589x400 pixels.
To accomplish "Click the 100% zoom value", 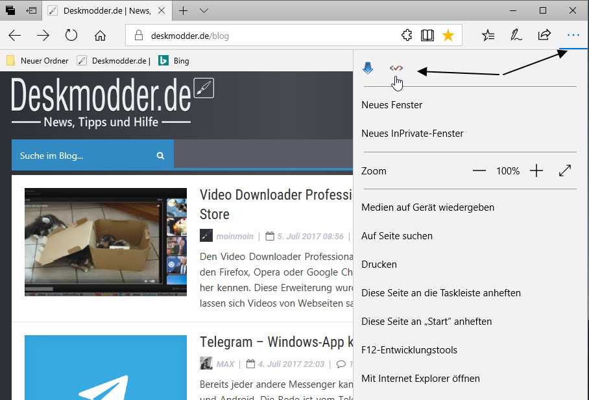I will [508, 171].
